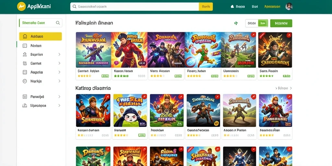Click the home icon beside Sepan in the header
332x166 pixels.
tap(232, 6)
